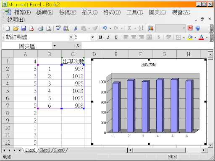This screenshot has height=161, width=215.
Task: Open the 編輯(E) menu
Action: tap(45, 12)
